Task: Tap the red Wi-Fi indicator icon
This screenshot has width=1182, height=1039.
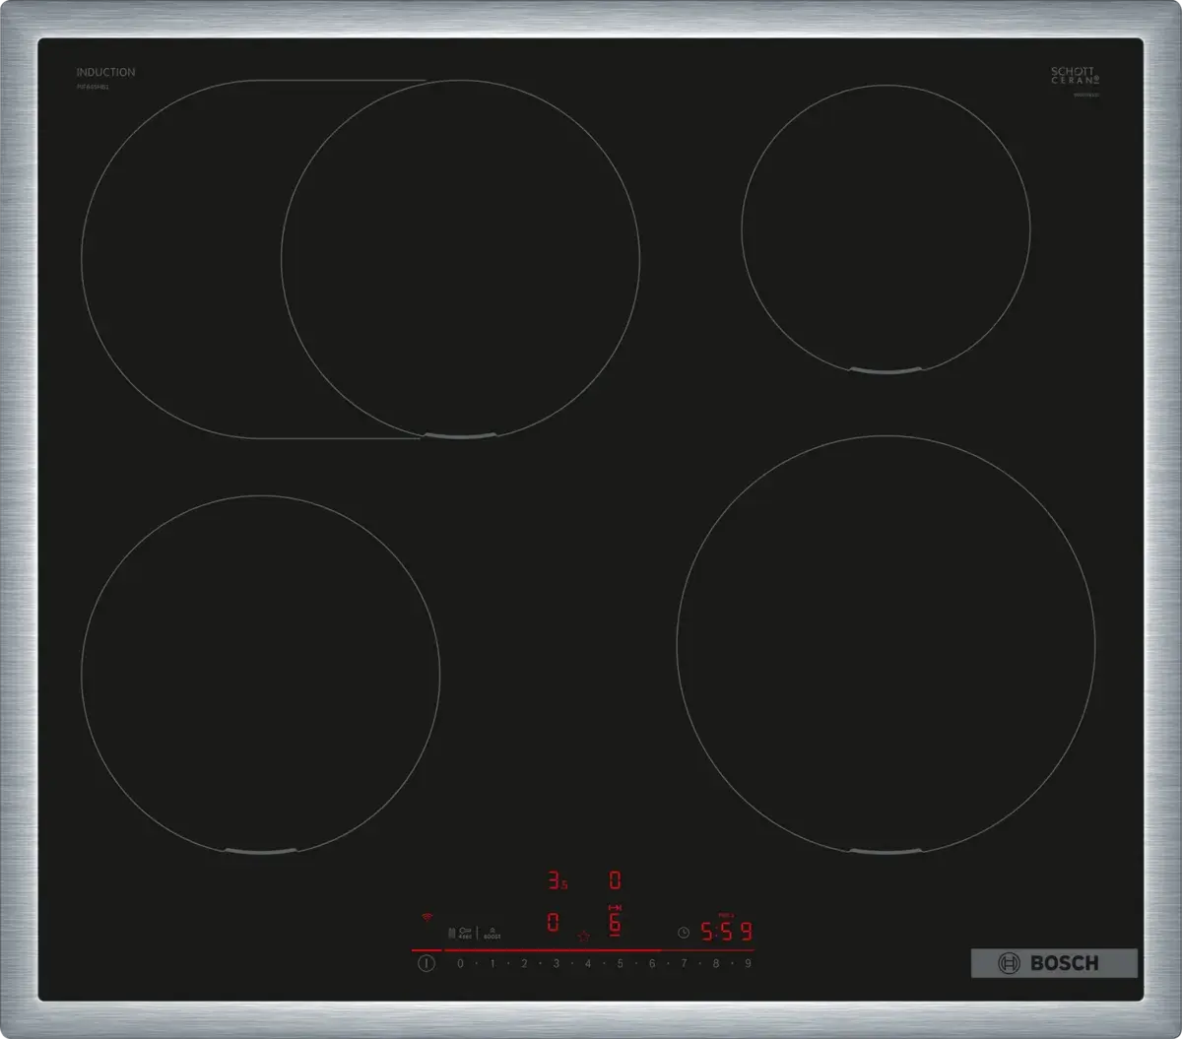Action: [427, 917]
